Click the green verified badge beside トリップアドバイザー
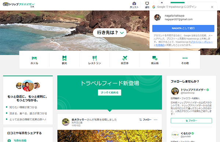This screenshot has width=220, height=142. (x=208, y=90)
